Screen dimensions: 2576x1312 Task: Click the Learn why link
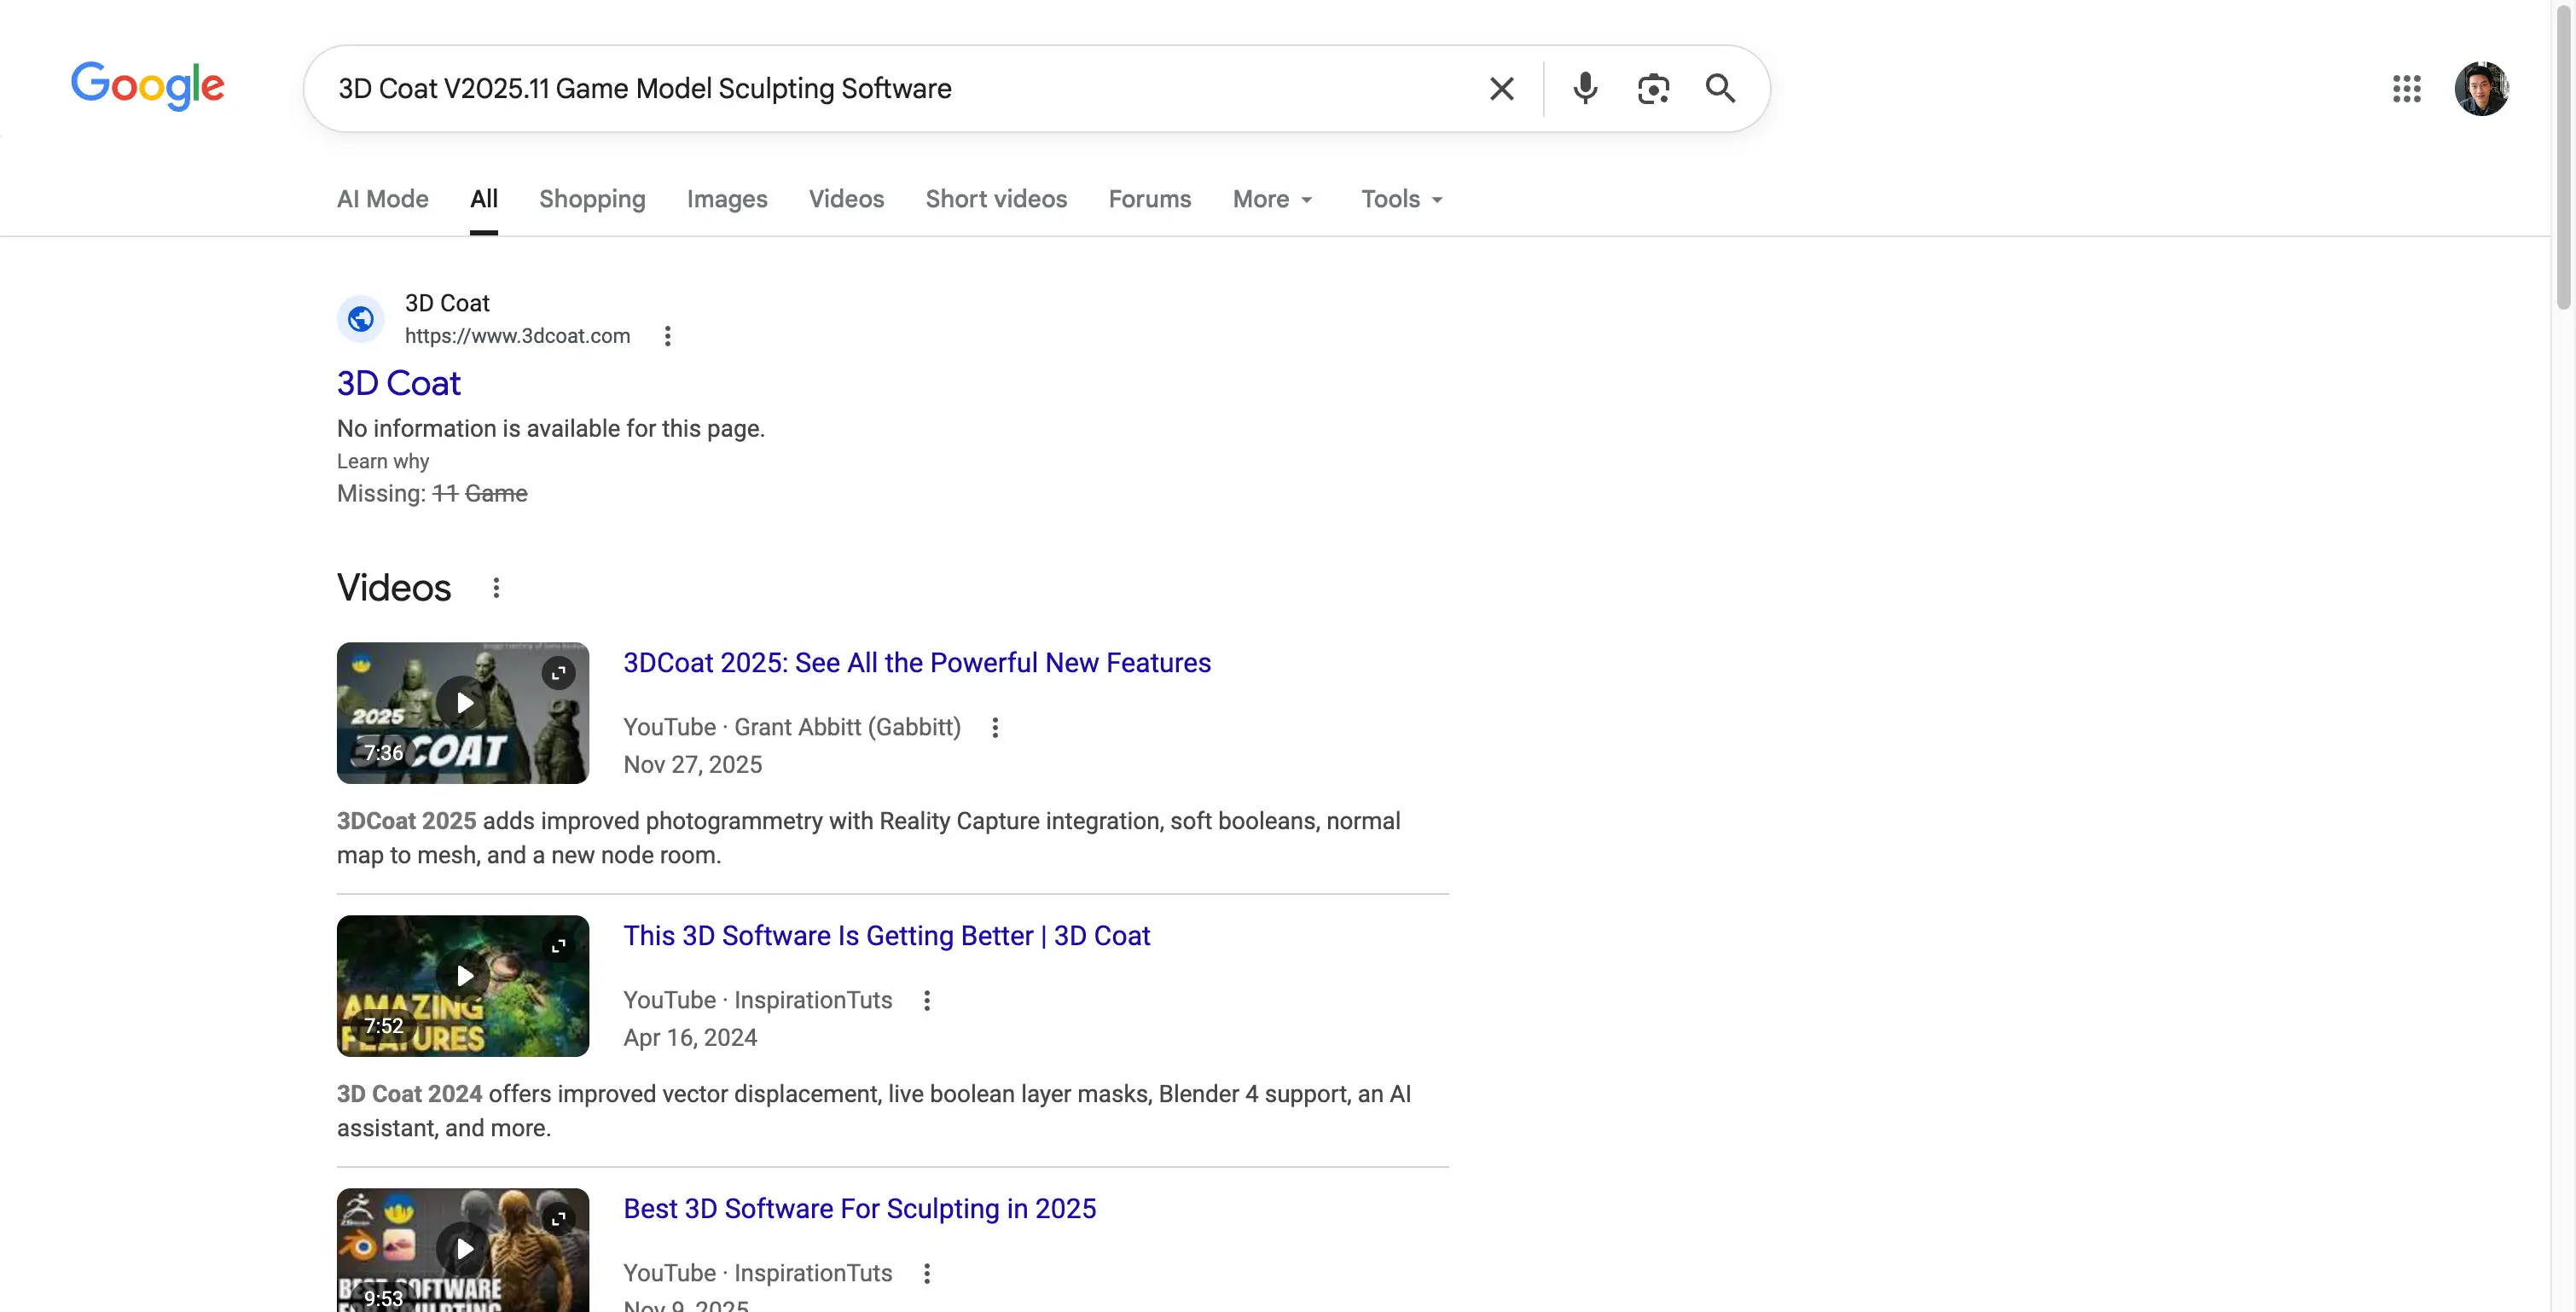point(382,461)
